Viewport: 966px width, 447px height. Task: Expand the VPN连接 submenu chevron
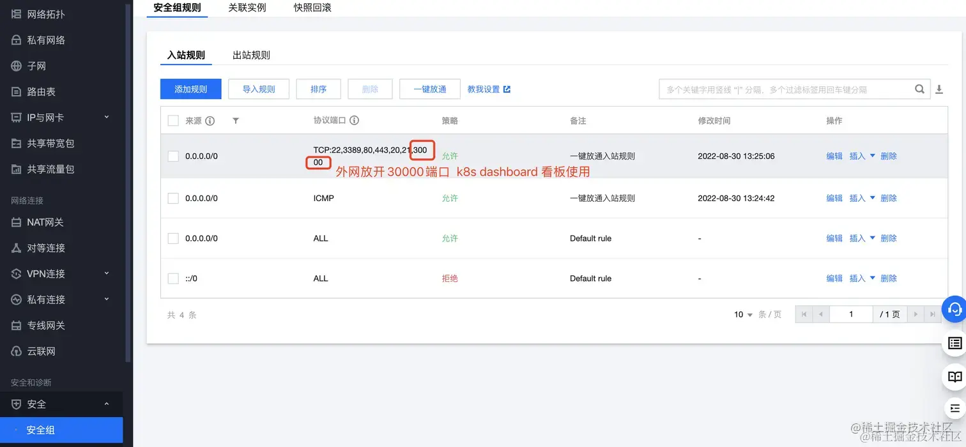[107, 273]
